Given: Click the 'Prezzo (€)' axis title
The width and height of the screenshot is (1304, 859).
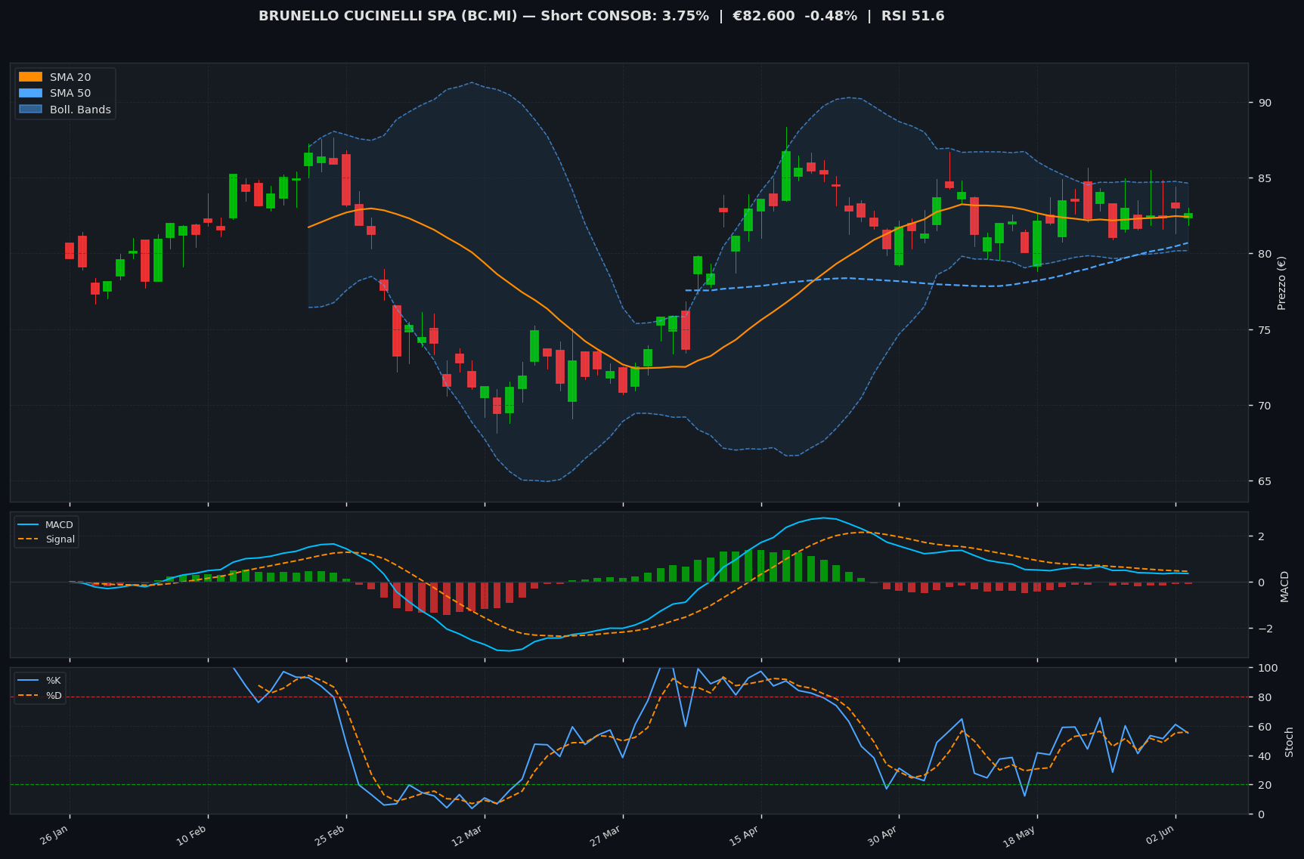Looking at the screenshot, I should pyautogui.click(x=1281, y=283).
